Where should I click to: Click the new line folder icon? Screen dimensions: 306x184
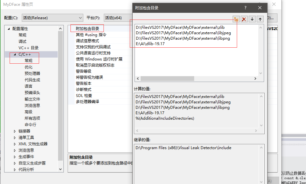tap(236, 19)
